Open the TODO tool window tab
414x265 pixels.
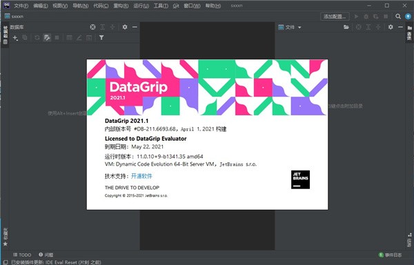point(22,255)
